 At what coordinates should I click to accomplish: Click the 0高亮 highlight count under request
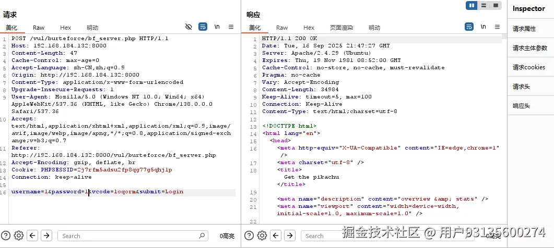(227, 236)
